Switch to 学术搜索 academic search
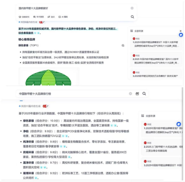 (38, 17)
